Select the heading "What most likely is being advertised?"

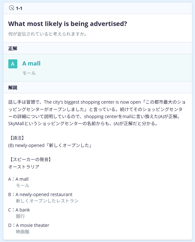67,24
